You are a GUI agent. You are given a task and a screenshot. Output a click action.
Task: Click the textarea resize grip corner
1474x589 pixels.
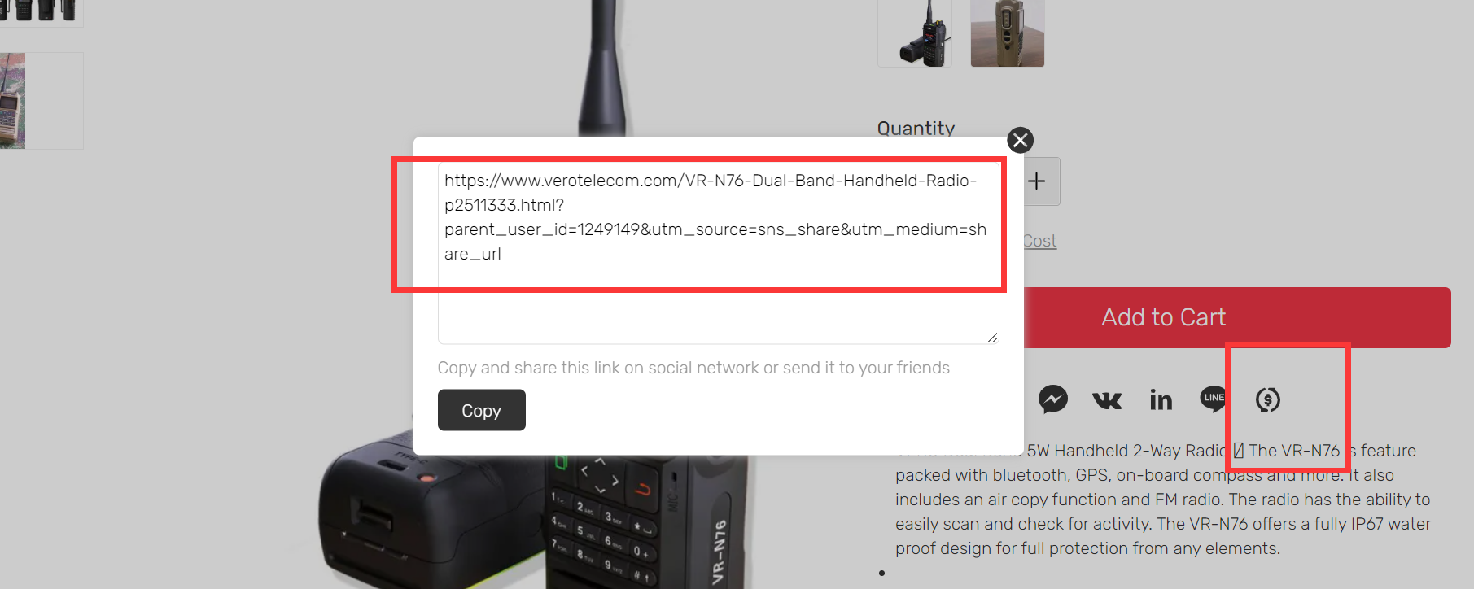click(992, 337)
